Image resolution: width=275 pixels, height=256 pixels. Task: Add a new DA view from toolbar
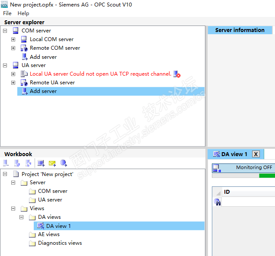click(x=41, y=163)
